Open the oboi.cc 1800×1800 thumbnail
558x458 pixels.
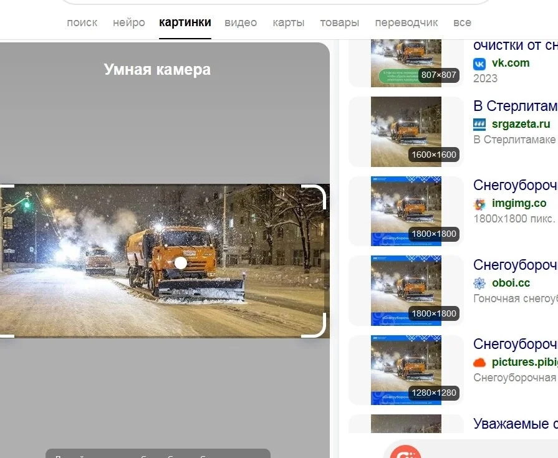pos(406,290)
